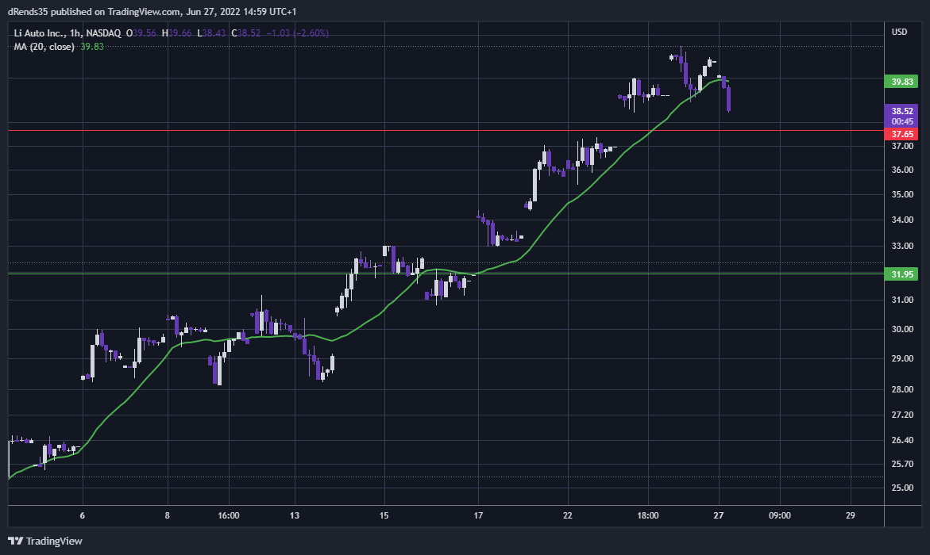Image resolution: width=930 pixels, height=555 pixels.
Task: Click the Li Auto Inc., 1h, NASDAQ symbol title
Action: [68, 33]
